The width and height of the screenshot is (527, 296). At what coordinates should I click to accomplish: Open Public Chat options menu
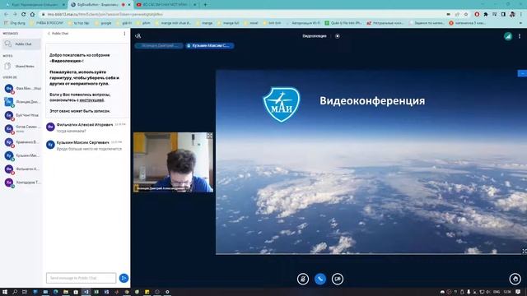click(124, 34)
